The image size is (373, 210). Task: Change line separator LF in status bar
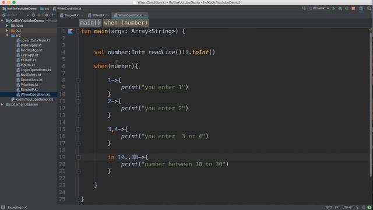point(337,208)
